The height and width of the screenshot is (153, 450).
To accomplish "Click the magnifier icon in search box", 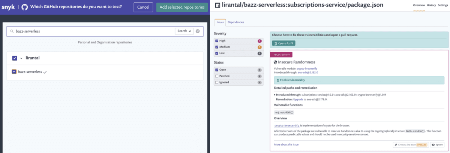I will (12, 31).
